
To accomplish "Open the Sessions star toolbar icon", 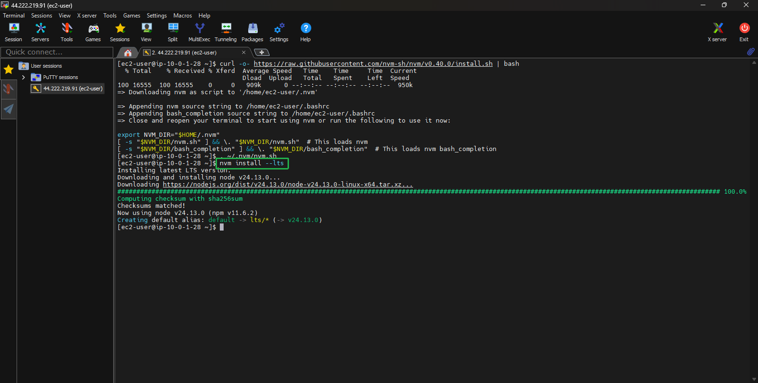I will tap(120, 32).
